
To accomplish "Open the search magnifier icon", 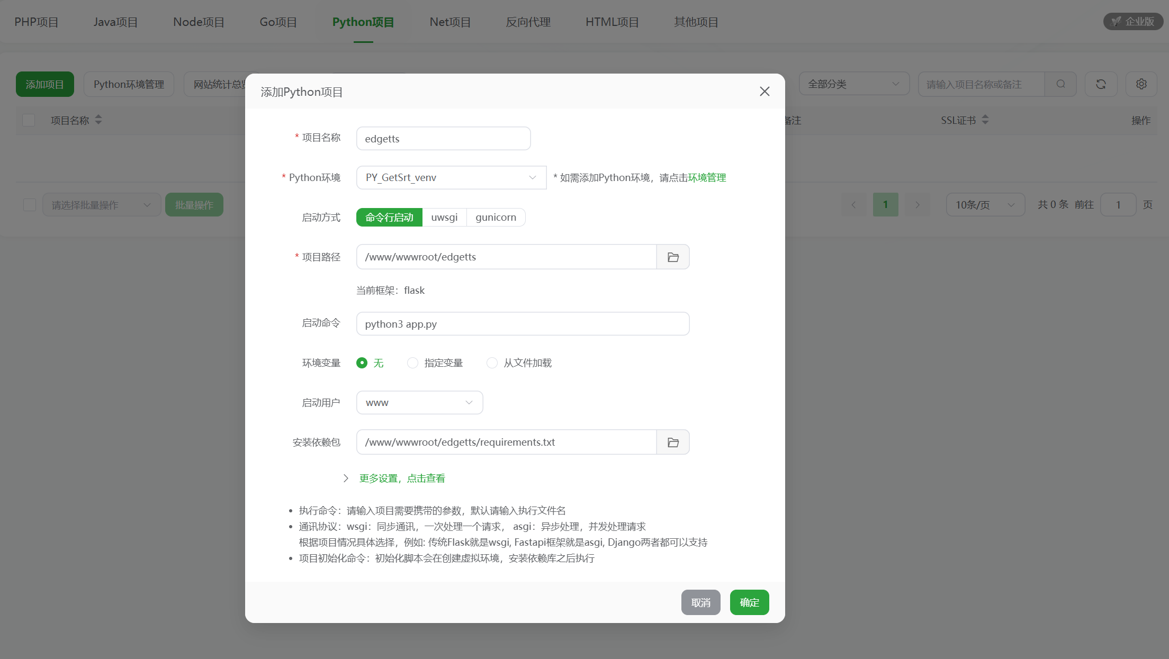I will click(x=1061, y=84).
